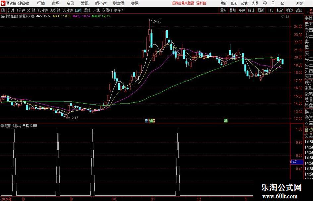Switch to 周线 weekly period
The image size is (313, 201).
click(x=87, y=10)
